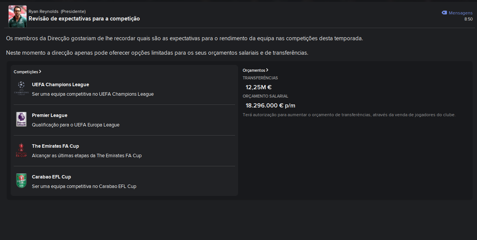Click Ryan Reynolds name in header
This screenshot has height=240, width=477.
[43, 11]
